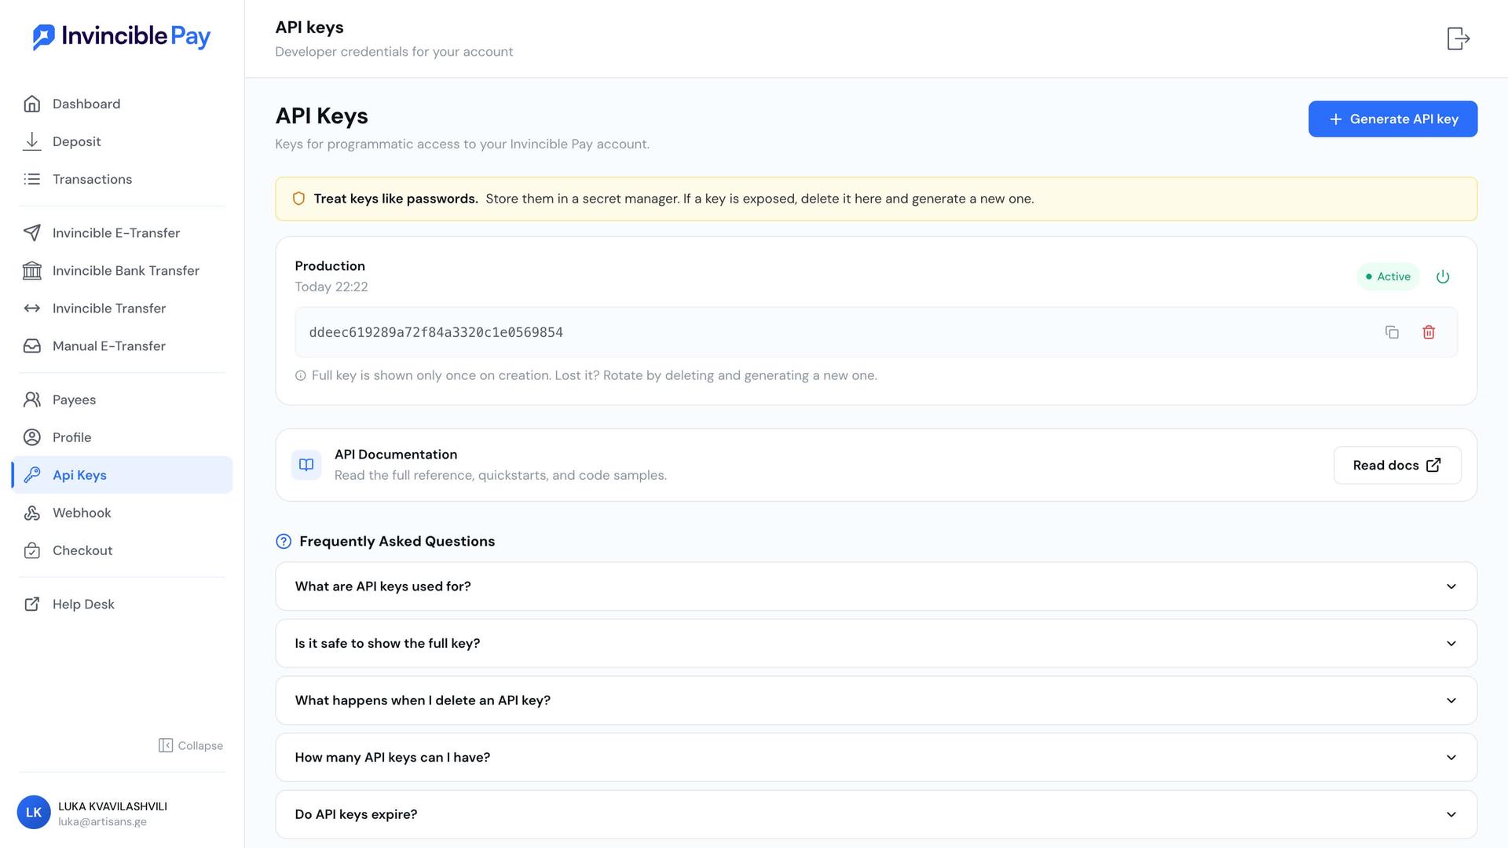
Task: Toggle the Production key power switch
Action: tap(1443, 276)
